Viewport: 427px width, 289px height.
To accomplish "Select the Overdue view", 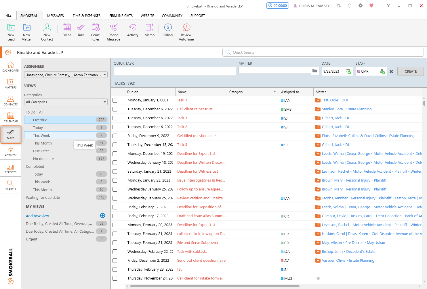I will tap(66, 120).
